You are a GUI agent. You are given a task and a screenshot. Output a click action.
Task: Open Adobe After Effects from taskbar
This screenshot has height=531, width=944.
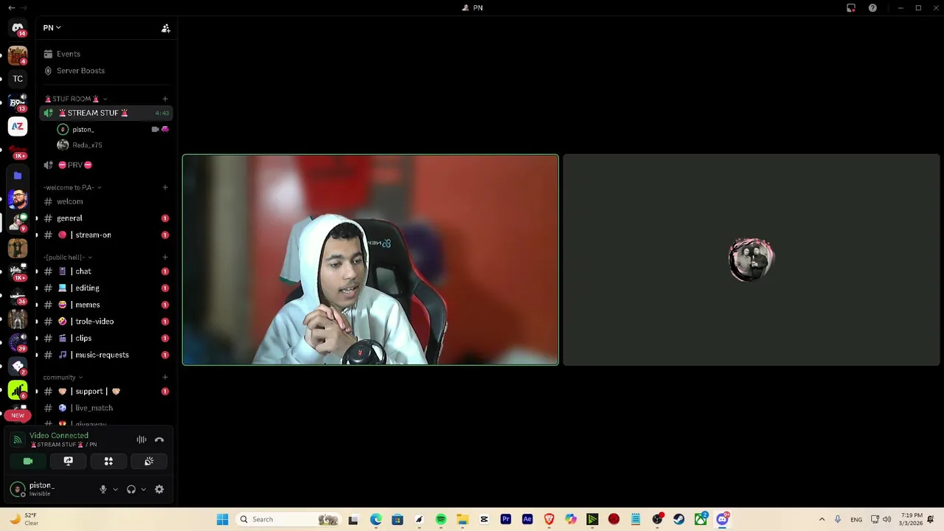(x=527, y=520)
